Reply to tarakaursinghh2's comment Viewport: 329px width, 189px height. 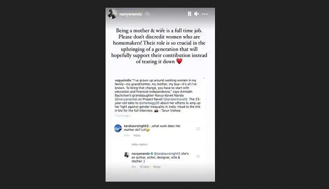pos(137,135)
